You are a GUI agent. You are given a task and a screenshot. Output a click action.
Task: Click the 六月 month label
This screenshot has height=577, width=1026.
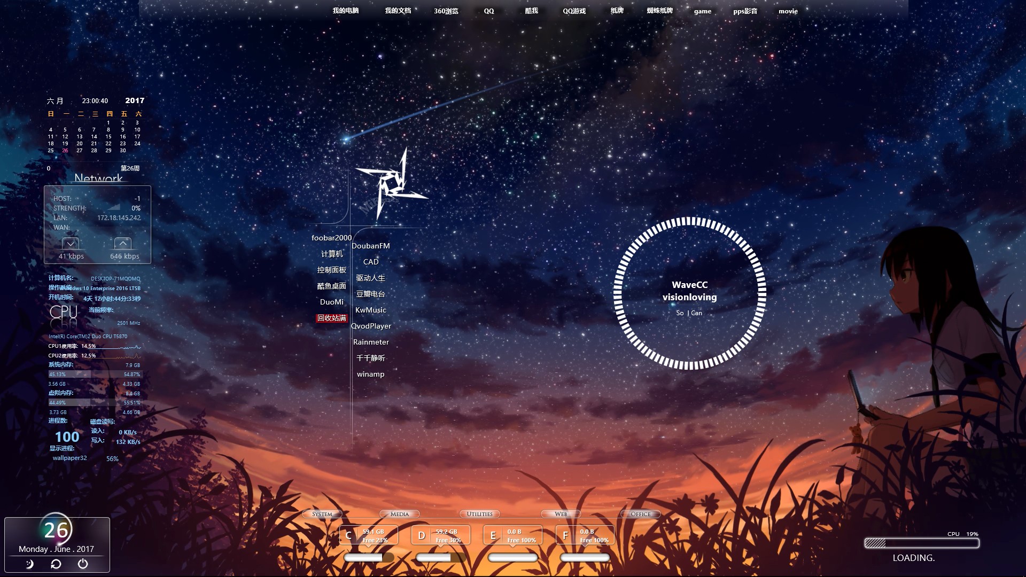(55, 100)
